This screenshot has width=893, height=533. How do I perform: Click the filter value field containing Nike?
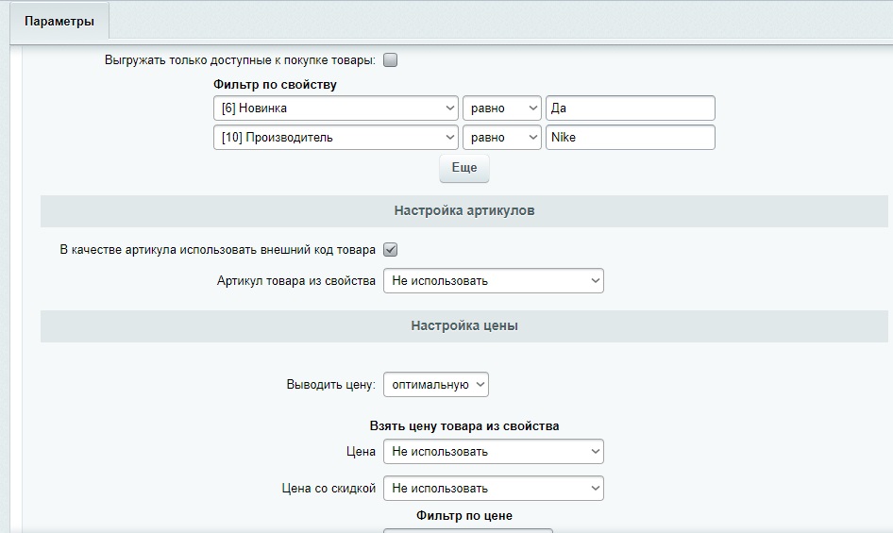pyautogui.click(x=630, y=138)
